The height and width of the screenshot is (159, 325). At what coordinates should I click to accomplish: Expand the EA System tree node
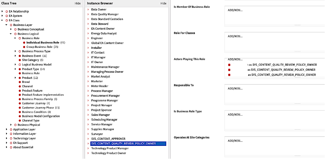tap(2, 16)
